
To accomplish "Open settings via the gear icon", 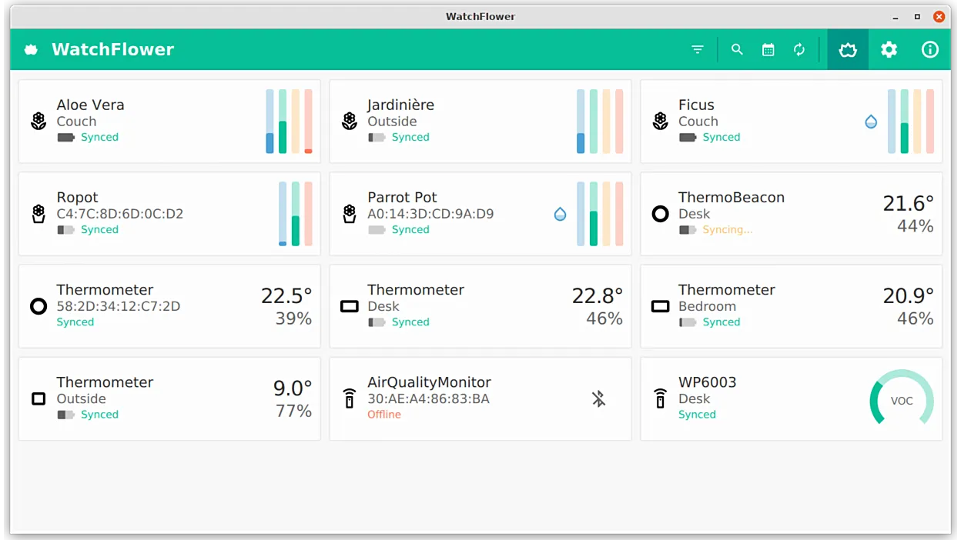I will click(x=889, y=49).
